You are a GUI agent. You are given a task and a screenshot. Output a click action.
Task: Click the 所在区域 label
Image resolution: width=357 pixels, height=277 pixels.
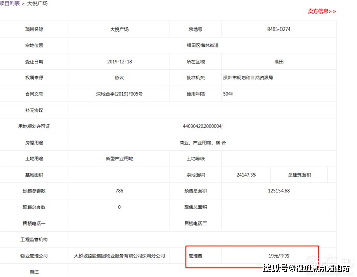(195, 62)
